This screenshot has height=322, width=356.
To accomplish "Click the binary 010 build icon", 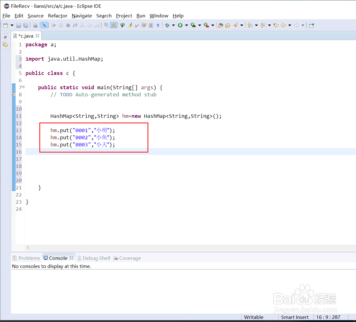I will tap(35, 25).
